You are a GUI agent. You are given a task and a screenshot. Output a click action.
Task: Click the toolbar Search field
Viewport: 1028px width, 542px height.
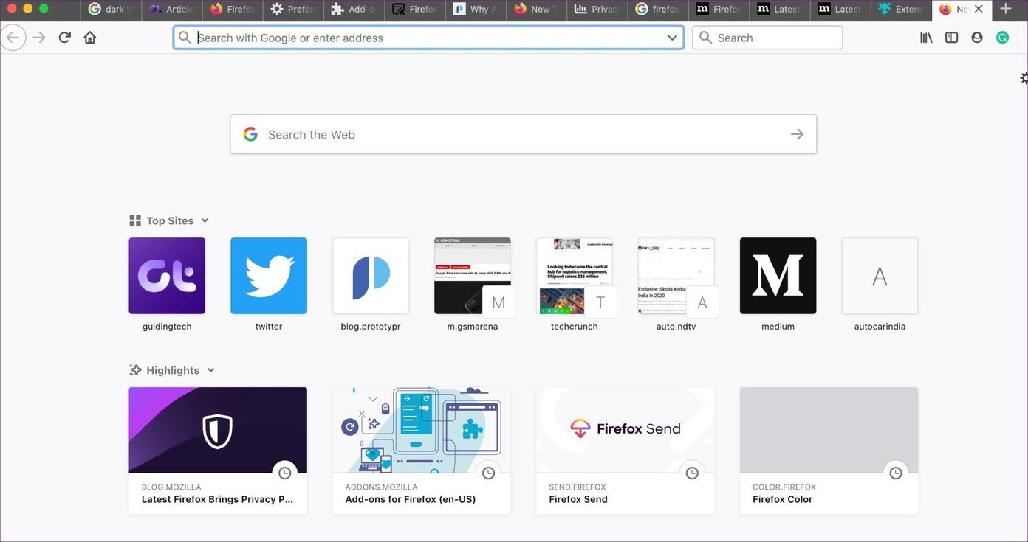coord(767,38)
